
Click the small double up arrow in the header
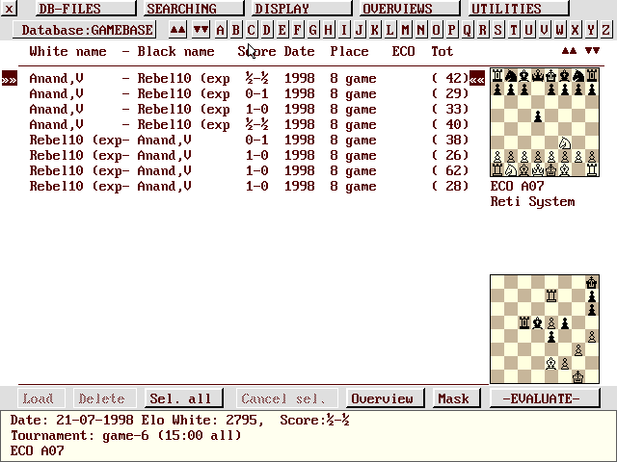[x=570, y=51]
